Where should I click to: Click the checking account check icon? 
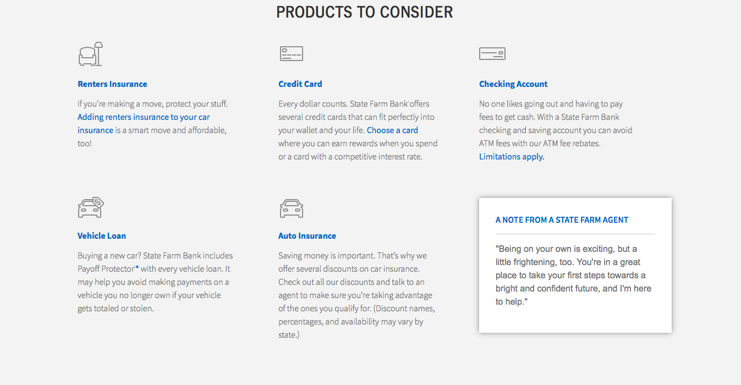click(x=492, y=53)
